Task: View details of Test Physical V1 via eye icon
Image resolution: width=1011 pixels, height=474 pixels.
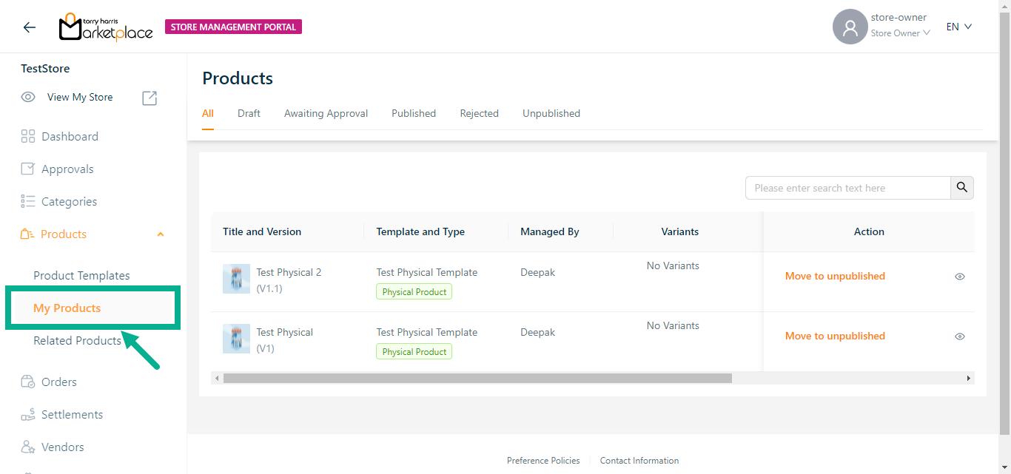Action: click(x=959, y=336)
